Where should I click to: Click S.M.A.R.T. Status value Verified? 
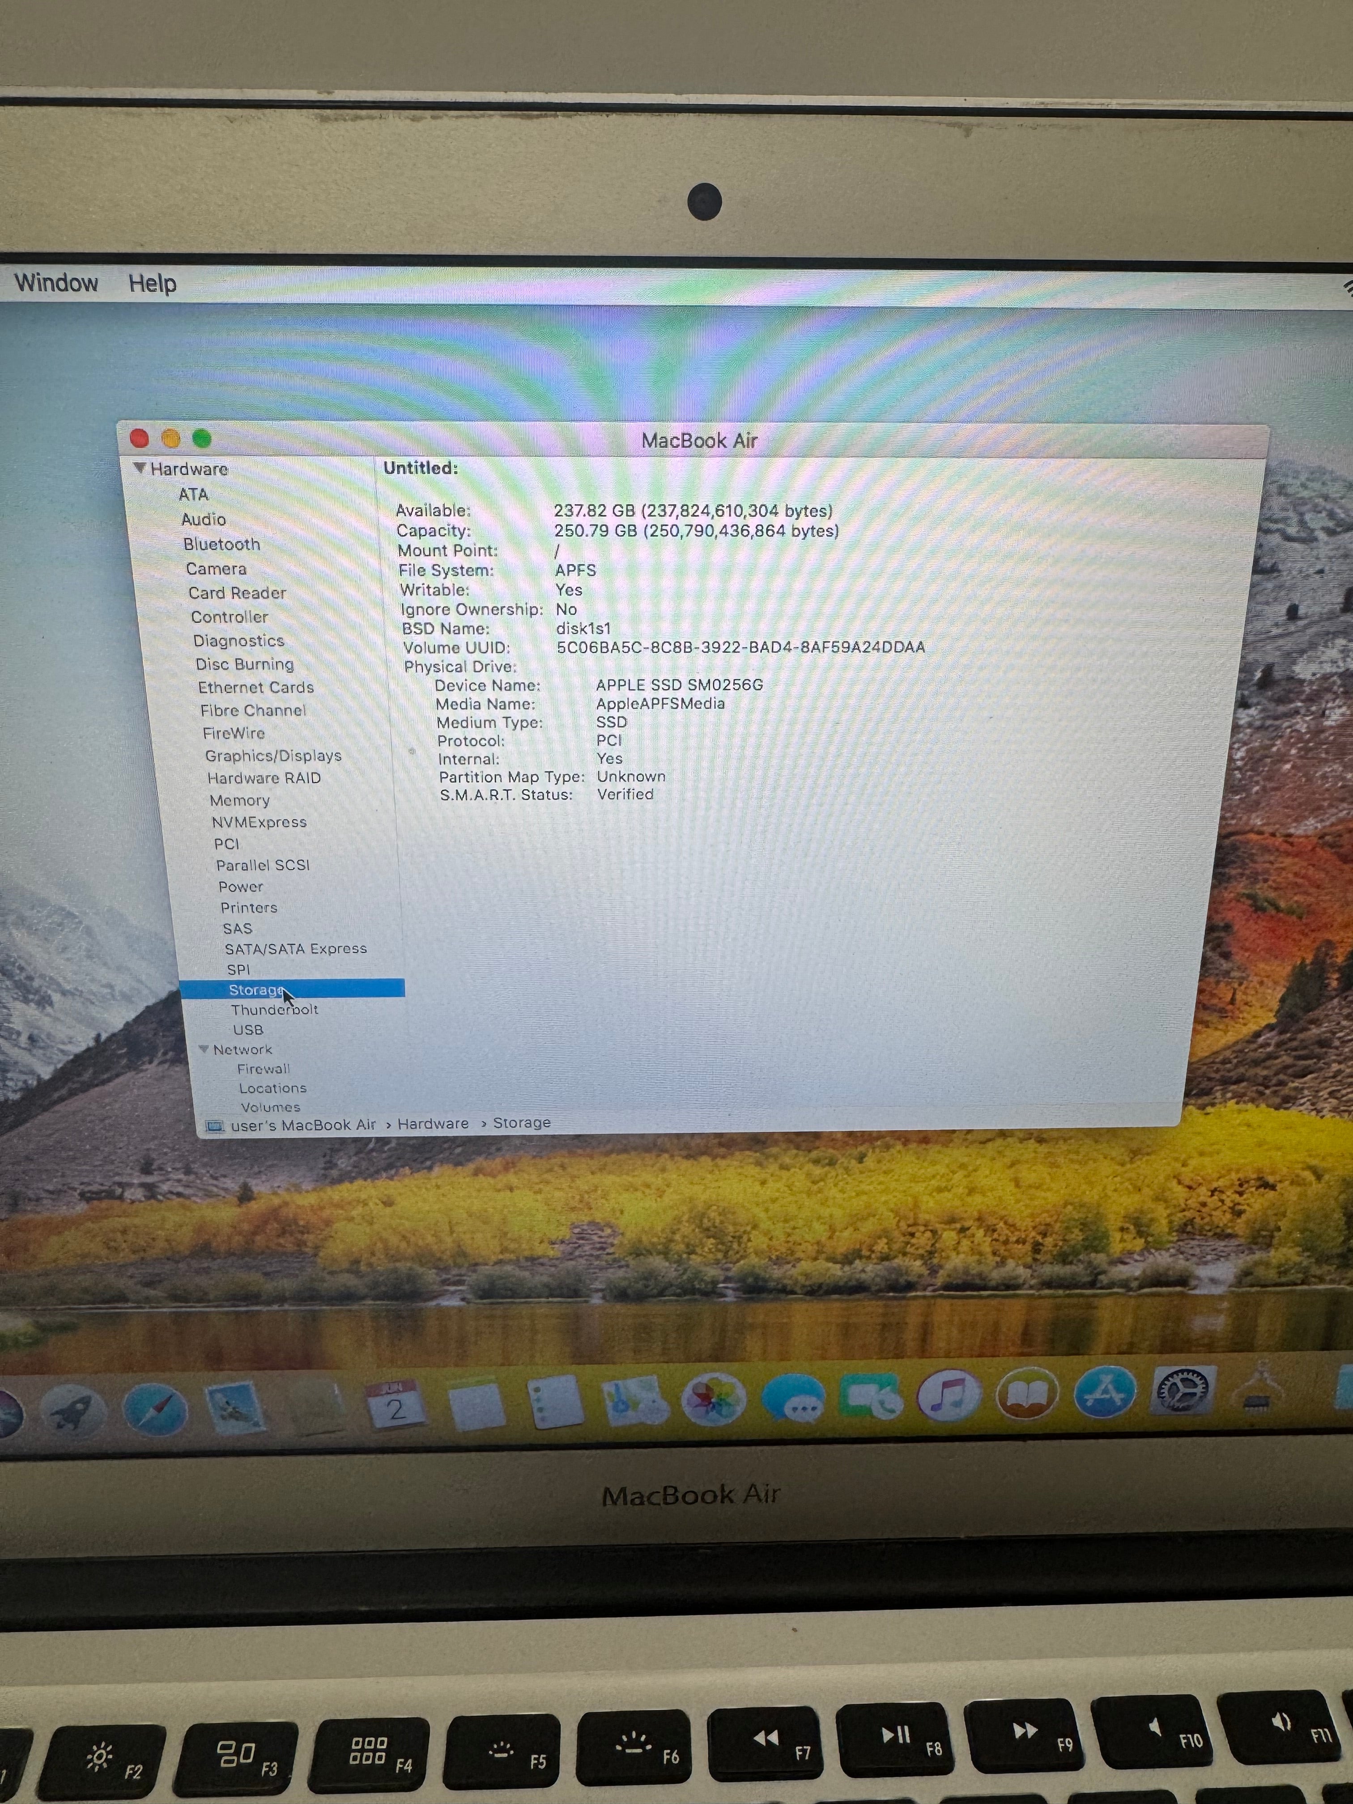(x=625, y=794)
